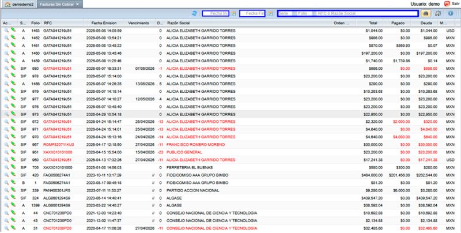Screen dimensions: 461x233
Task: Sort by Vencimiento column header
Action: pos(139,23)
